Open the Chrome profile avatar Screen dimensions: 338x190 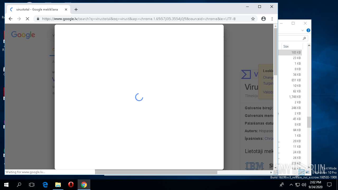pos(264,19)
